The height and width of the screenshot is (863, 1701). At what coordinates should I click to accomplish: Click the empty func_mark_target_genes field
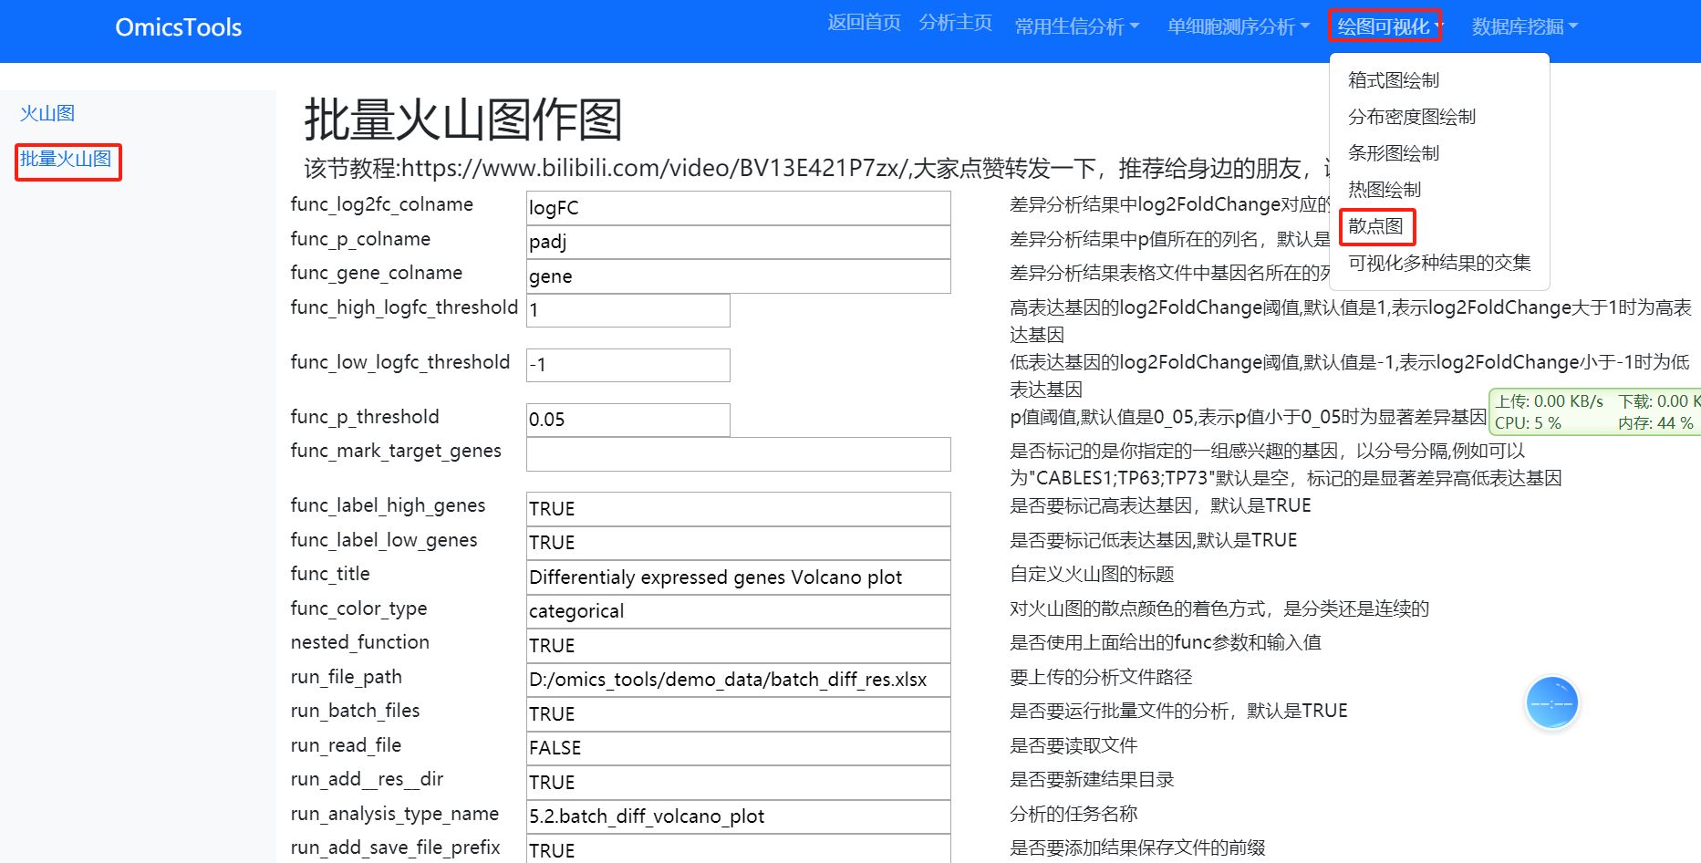(738, 454)
